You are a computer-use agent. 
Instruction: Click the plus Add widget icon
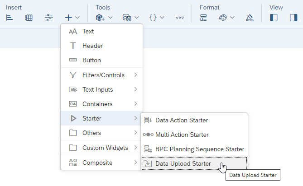pyautogui.click(x=68, y=18)
